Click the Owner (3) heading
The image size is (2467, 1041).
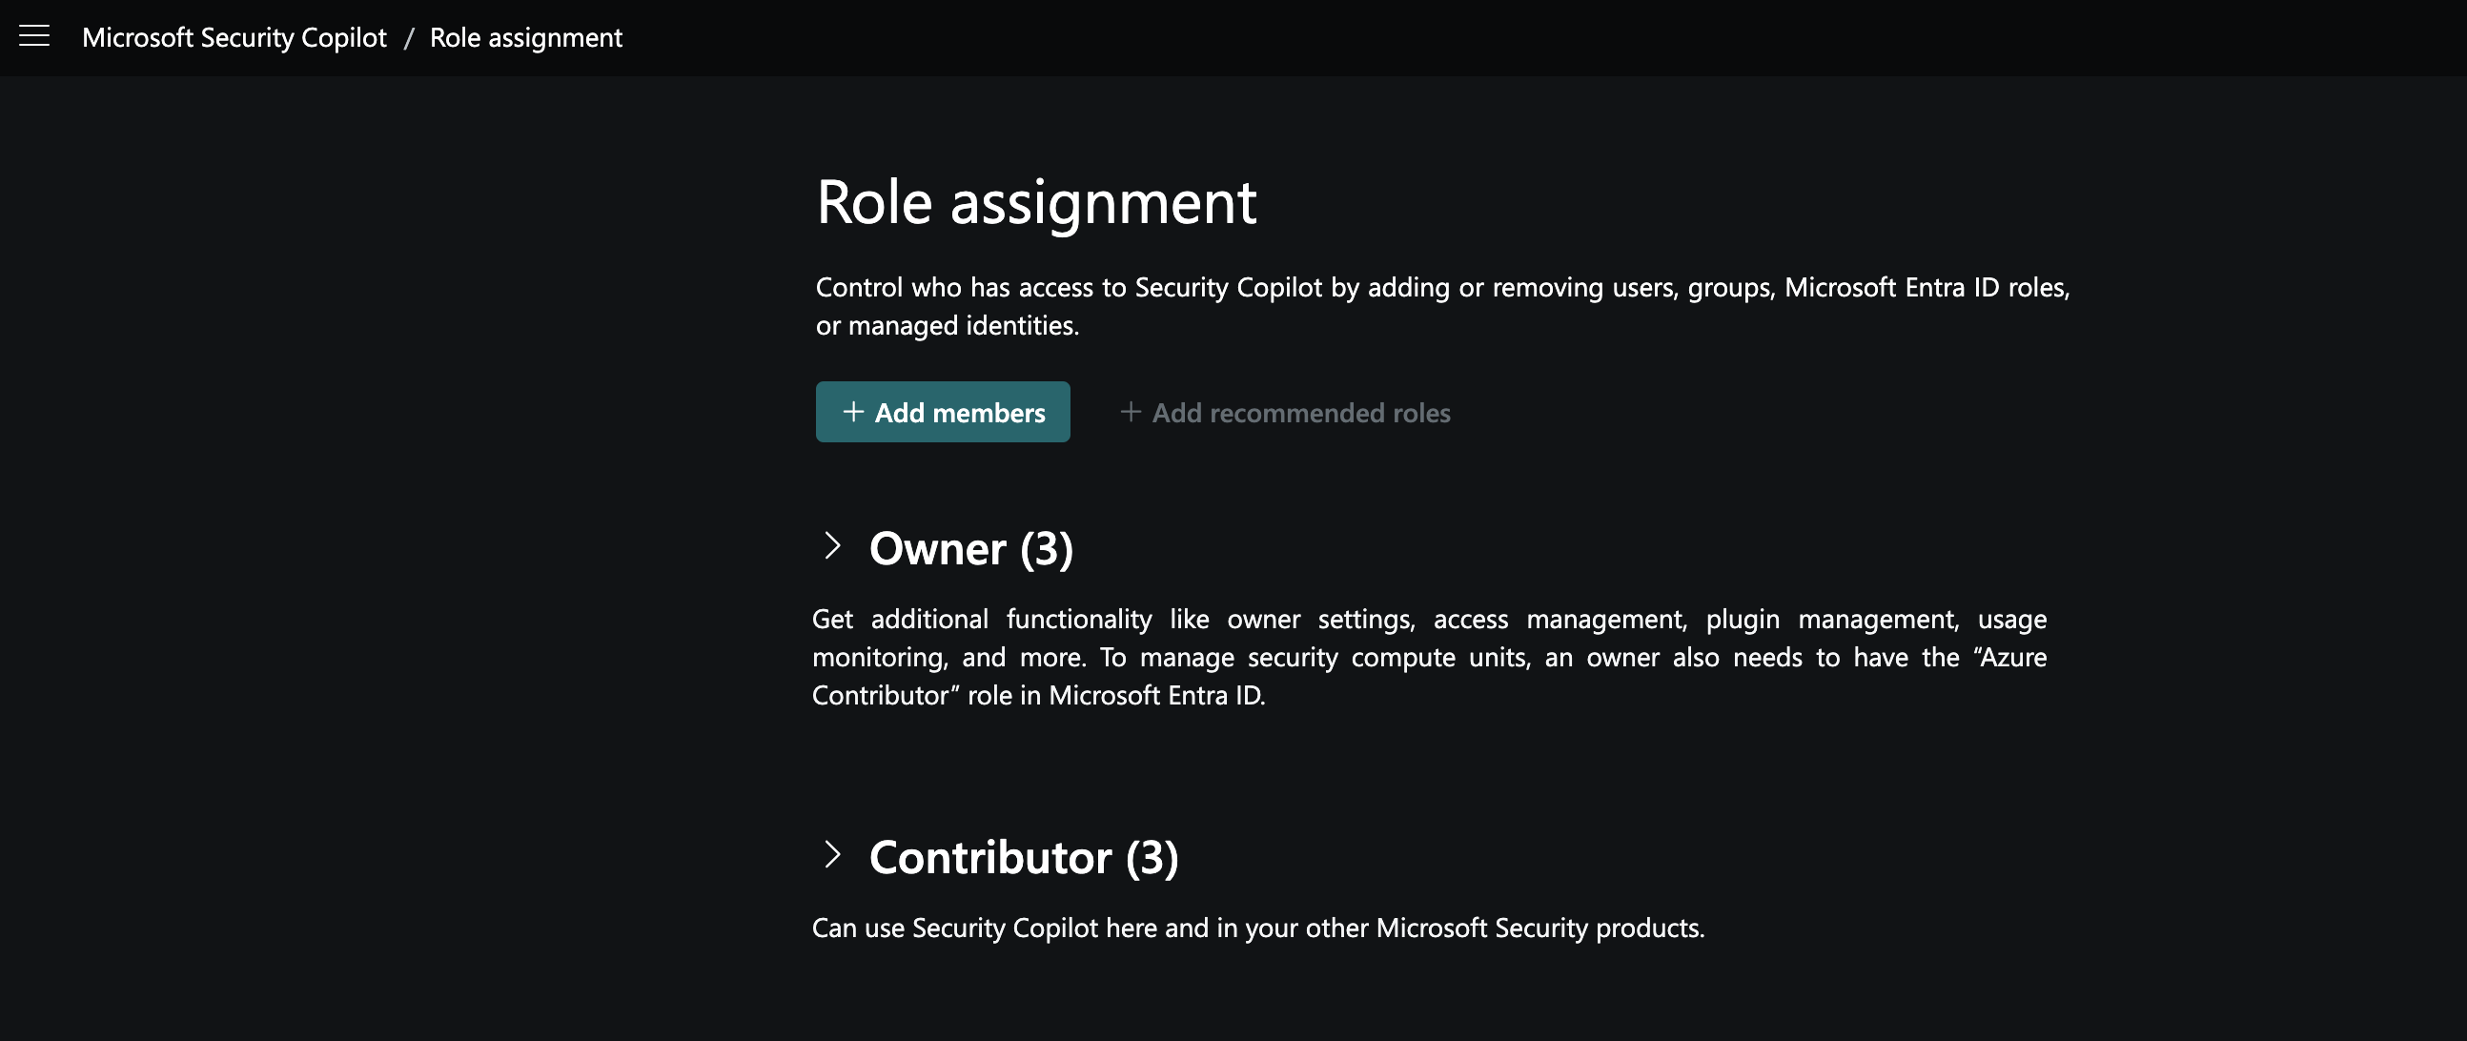tap(970, 549)
